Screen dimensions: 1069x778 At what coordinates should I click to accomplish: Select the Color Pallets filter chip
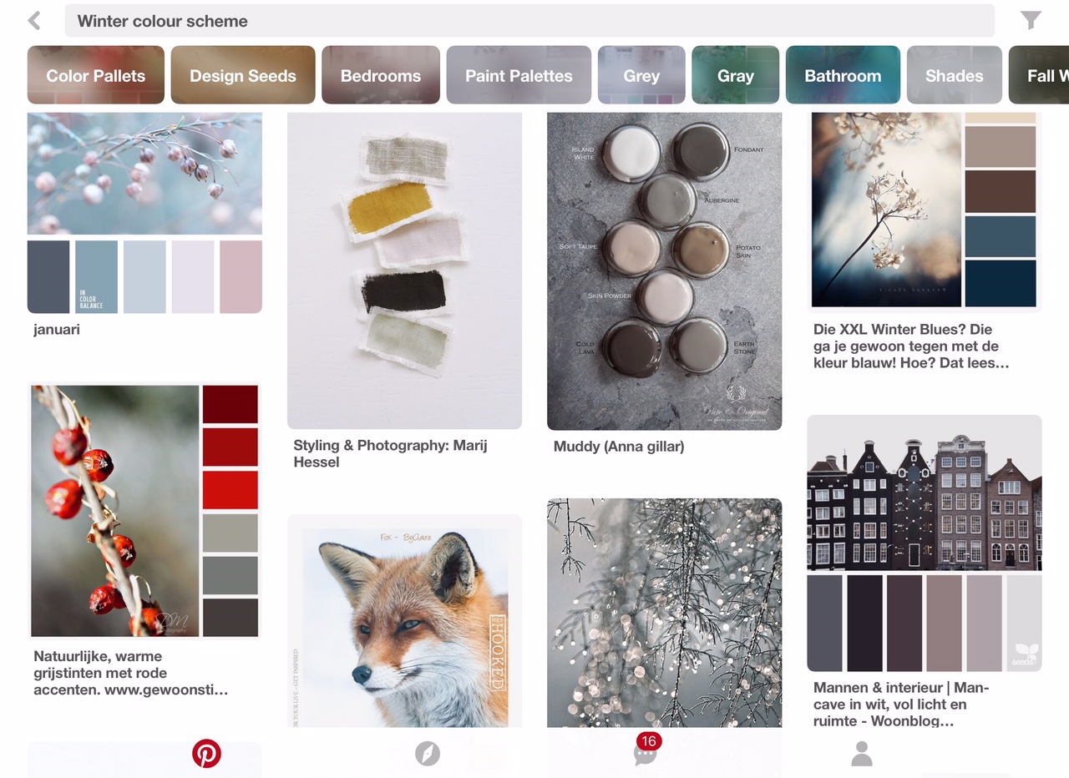[x=96, y=75]
